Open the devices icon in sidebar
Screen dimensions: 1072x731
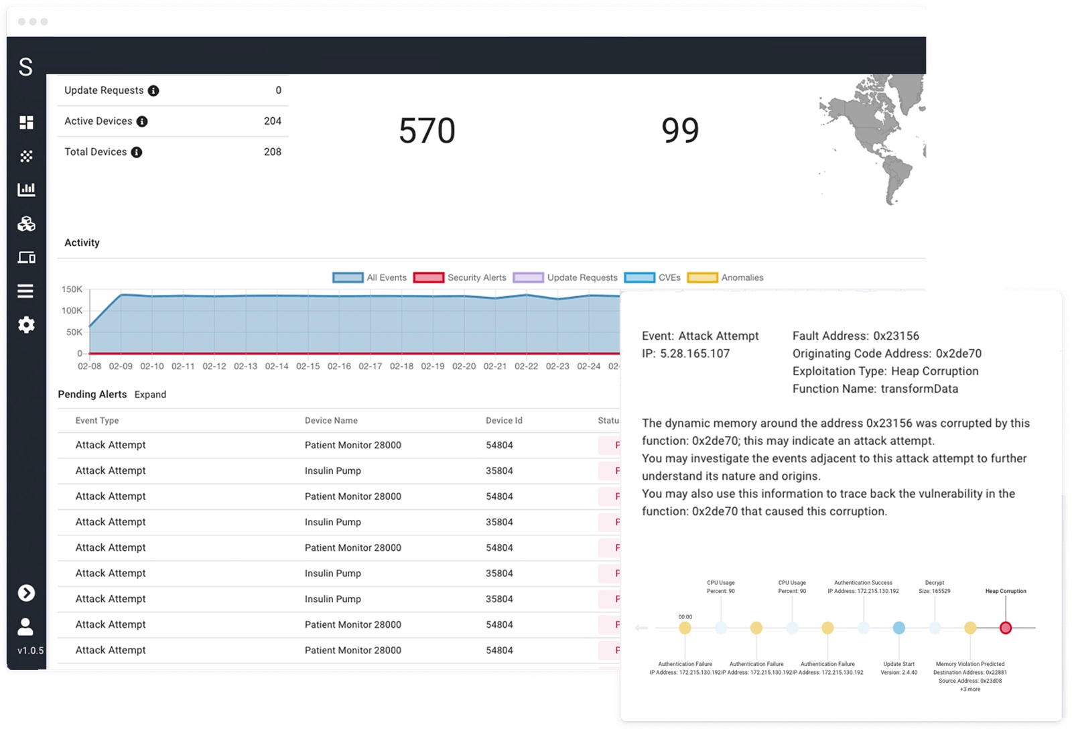click(x=26, y=257)
